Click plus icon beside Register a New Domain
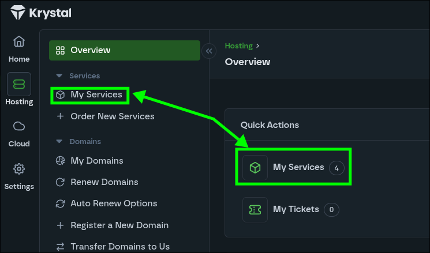Screen dimensions: 430x253 tap(60, 225)
